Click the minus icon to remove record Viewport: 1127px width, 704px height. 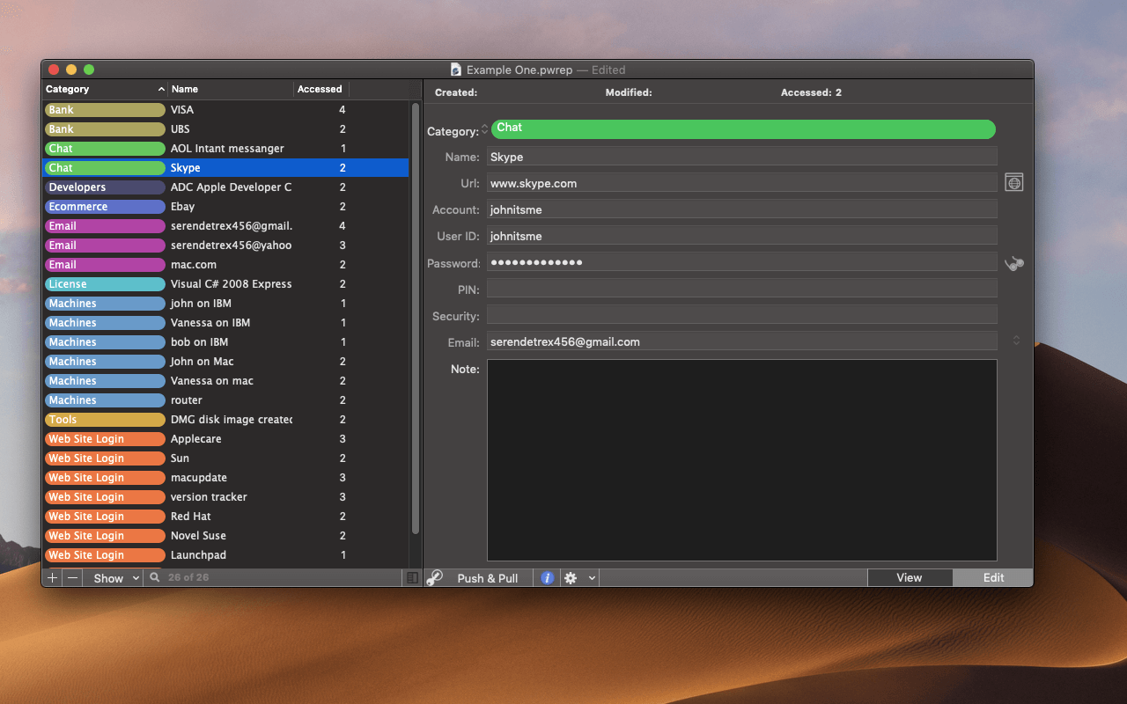tap(72, 578)
